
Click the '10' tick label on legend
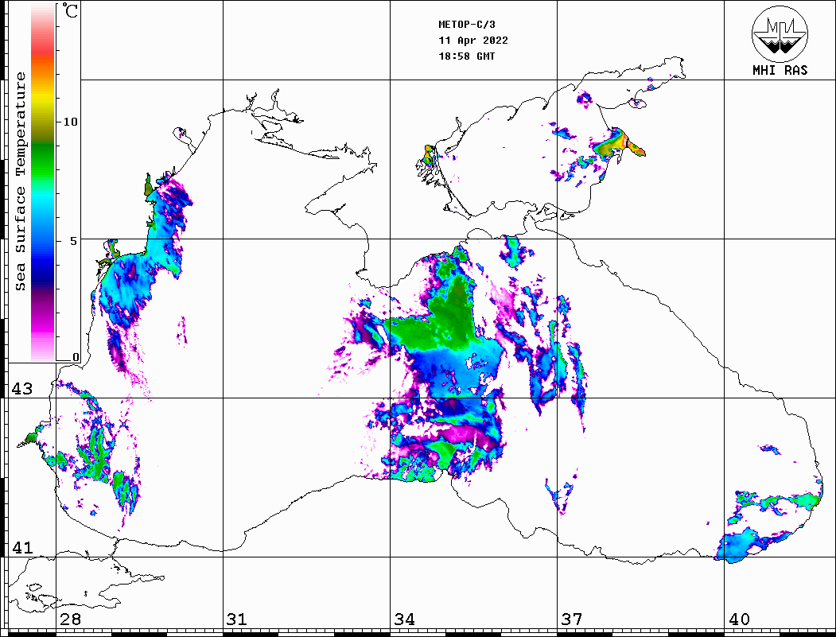pos(70,122)
